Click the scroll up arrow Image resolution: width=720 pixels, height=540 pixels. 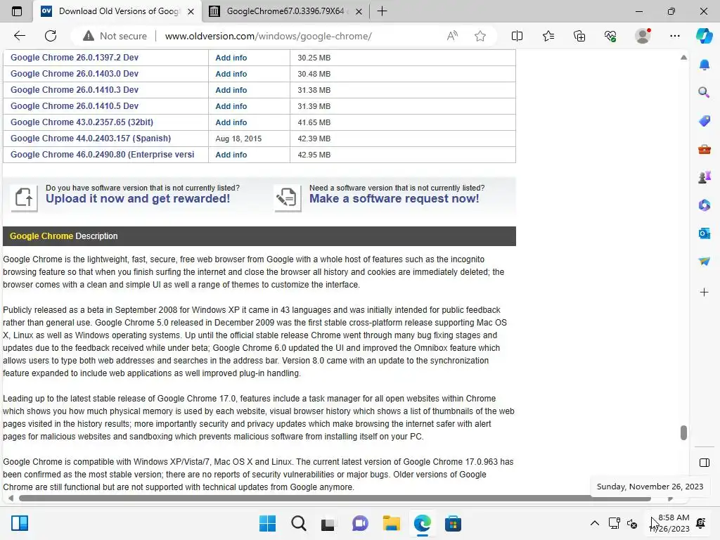[683, 58]
